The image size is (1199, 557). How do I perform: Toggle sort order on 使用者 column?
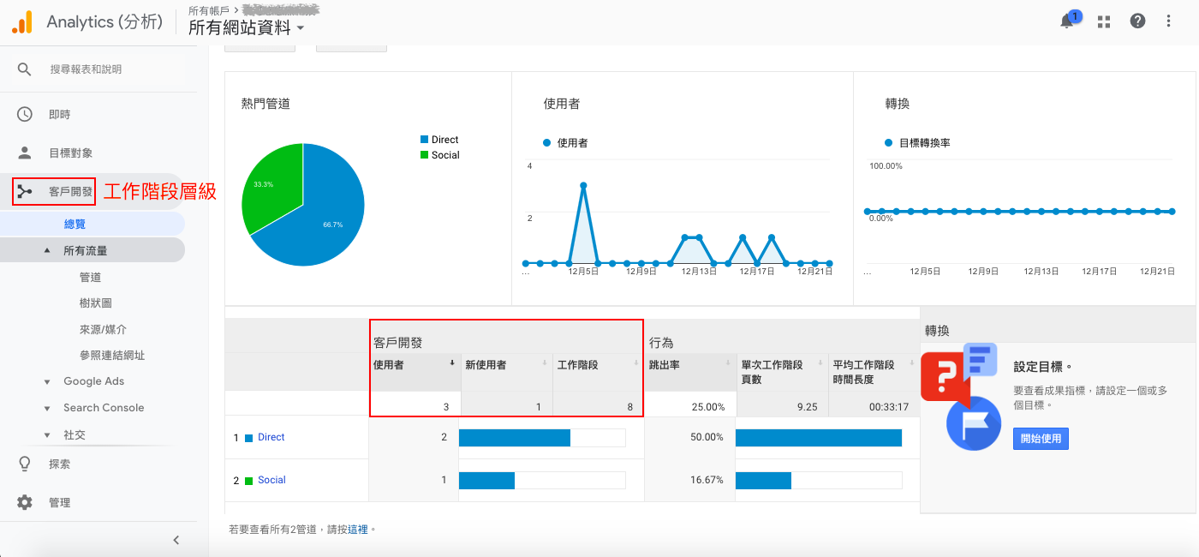(x=398, y=363)
